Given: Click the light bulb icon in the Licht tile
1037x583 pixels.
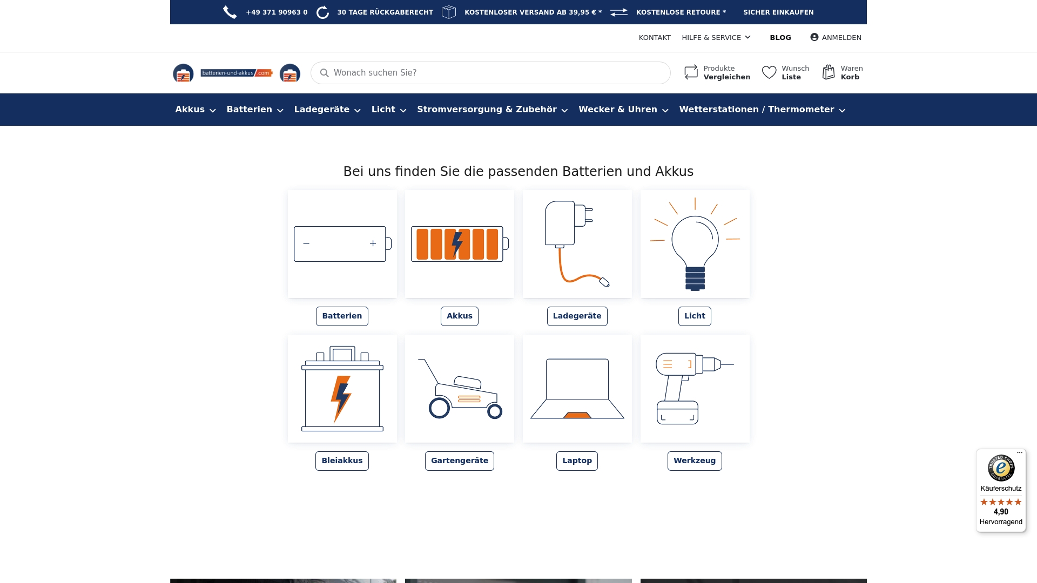Looking at the screenshot, I should tap(695, 244).
